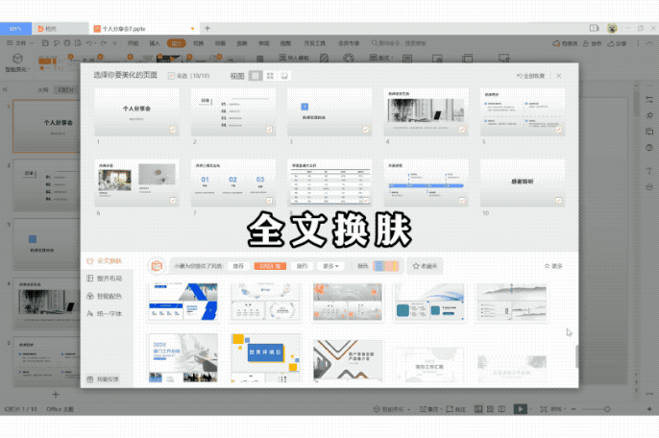Click 全部恢复 restore all button
Viewport: 659px width, 438px height.
[532, 75]
